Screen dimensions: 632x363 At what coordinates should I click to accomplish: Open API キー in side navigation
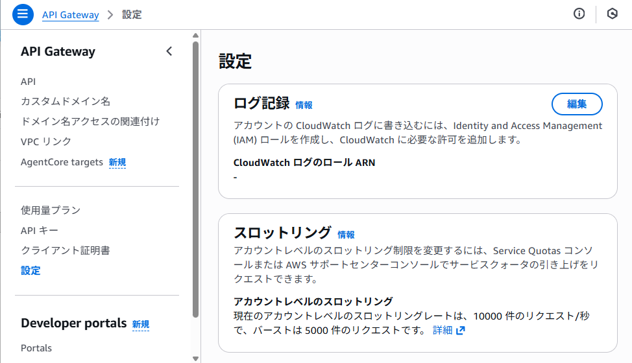pos(40,231)
